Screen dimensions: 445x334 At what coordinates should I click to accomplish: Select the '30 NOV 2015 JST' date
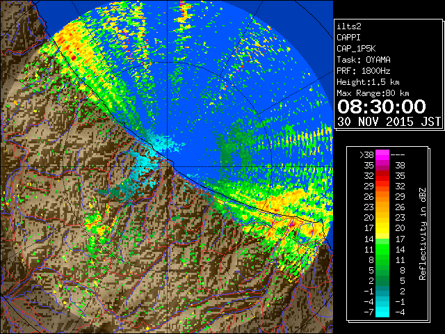tap(389, 122)
